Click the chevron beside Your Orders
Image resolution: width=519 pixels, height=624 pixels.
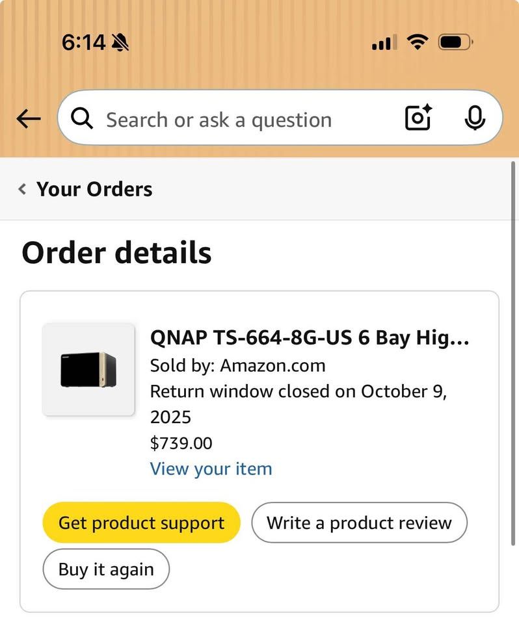(23, 189)
